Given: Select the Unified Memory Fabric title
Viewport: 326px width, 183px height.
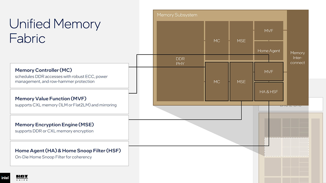Looking at the screenshot, I should pos(55,31).
